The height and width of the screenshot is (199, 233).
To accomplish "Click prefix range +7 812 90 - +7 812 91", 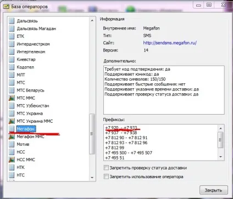I will [x=126, y=138].
